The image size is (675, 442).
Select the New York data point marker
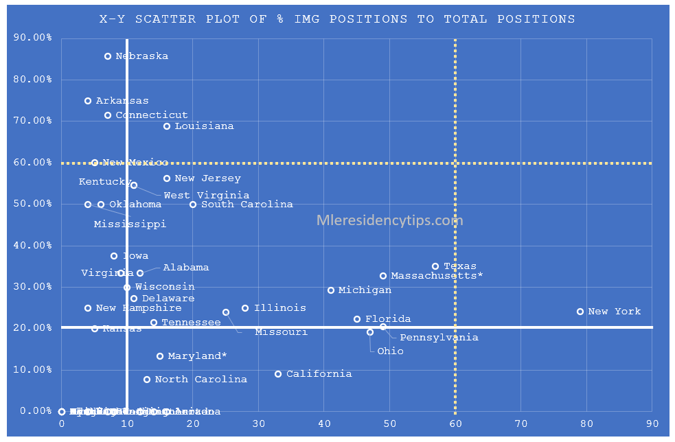point(580,312)
